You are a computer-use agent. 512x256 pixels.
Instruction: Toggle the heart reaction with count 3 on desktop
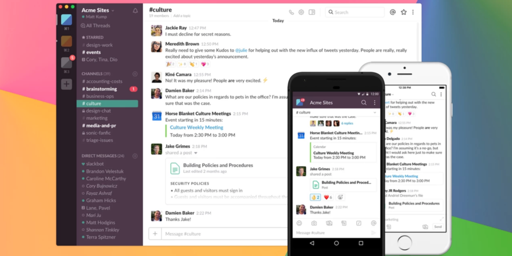click(x=205, y=64)
